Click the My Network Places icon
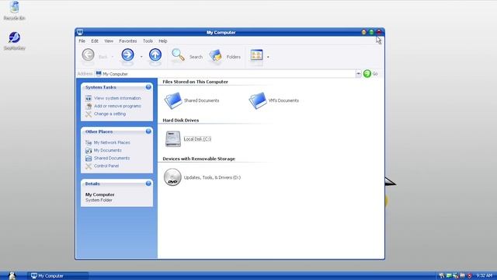 (x=89, y=142)
